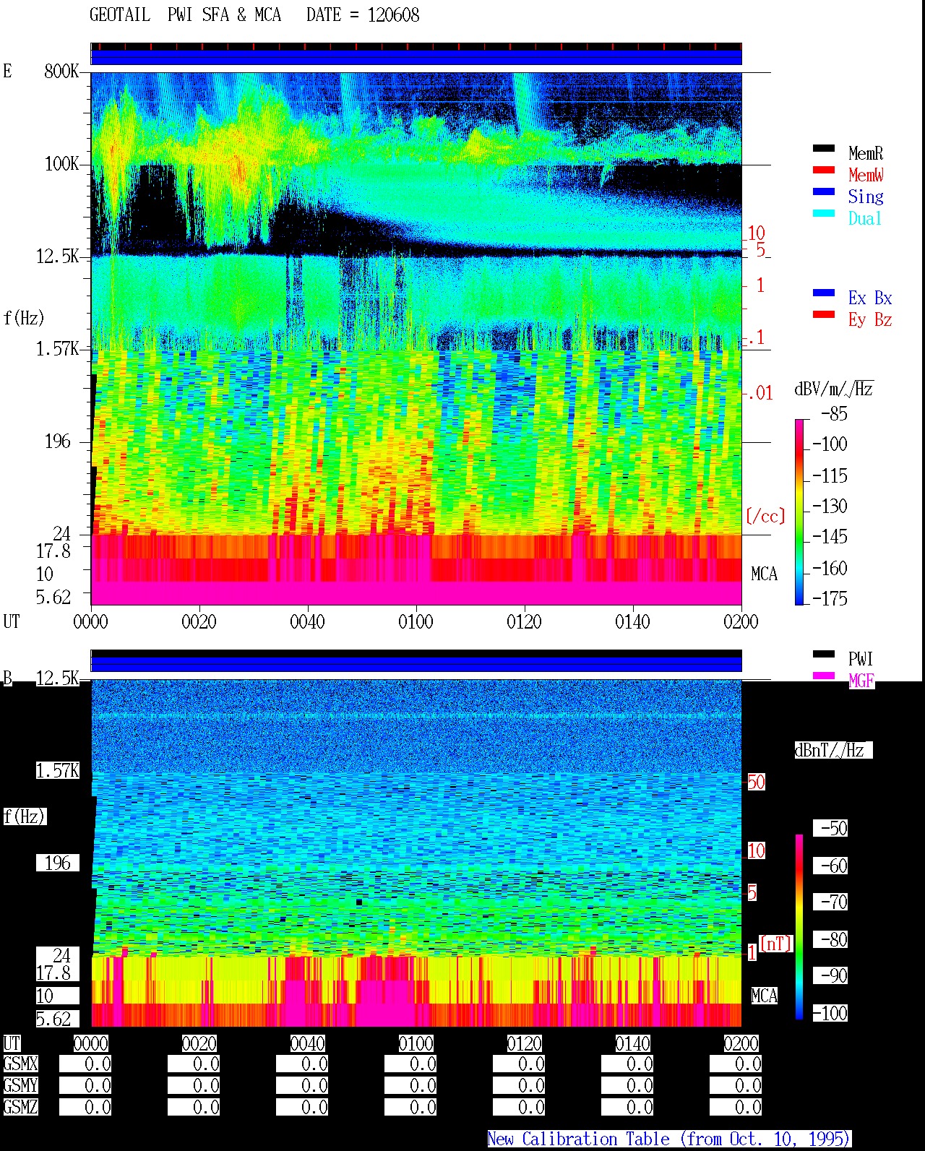Select the "-70" magnetic scale value

[x=830, y=902]
